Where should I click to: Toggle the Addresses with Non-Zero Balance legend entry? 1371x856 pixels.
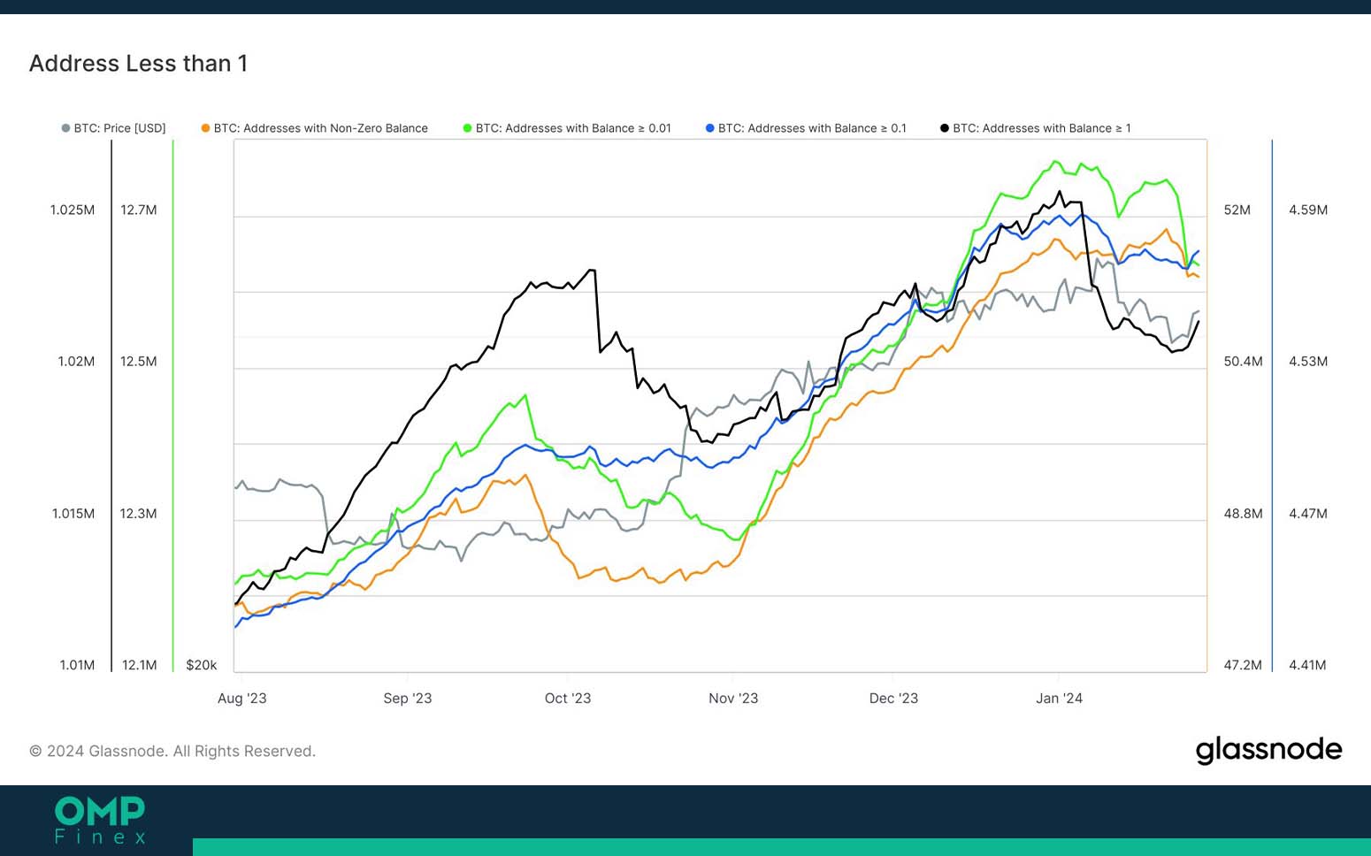(x=315, y=128)
